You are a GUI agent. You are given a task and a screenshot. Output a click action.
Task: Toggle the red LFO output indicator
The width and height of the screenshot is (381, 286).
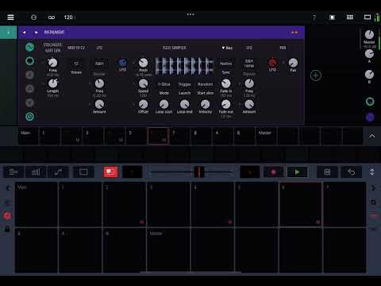click(x=272, y=63)
